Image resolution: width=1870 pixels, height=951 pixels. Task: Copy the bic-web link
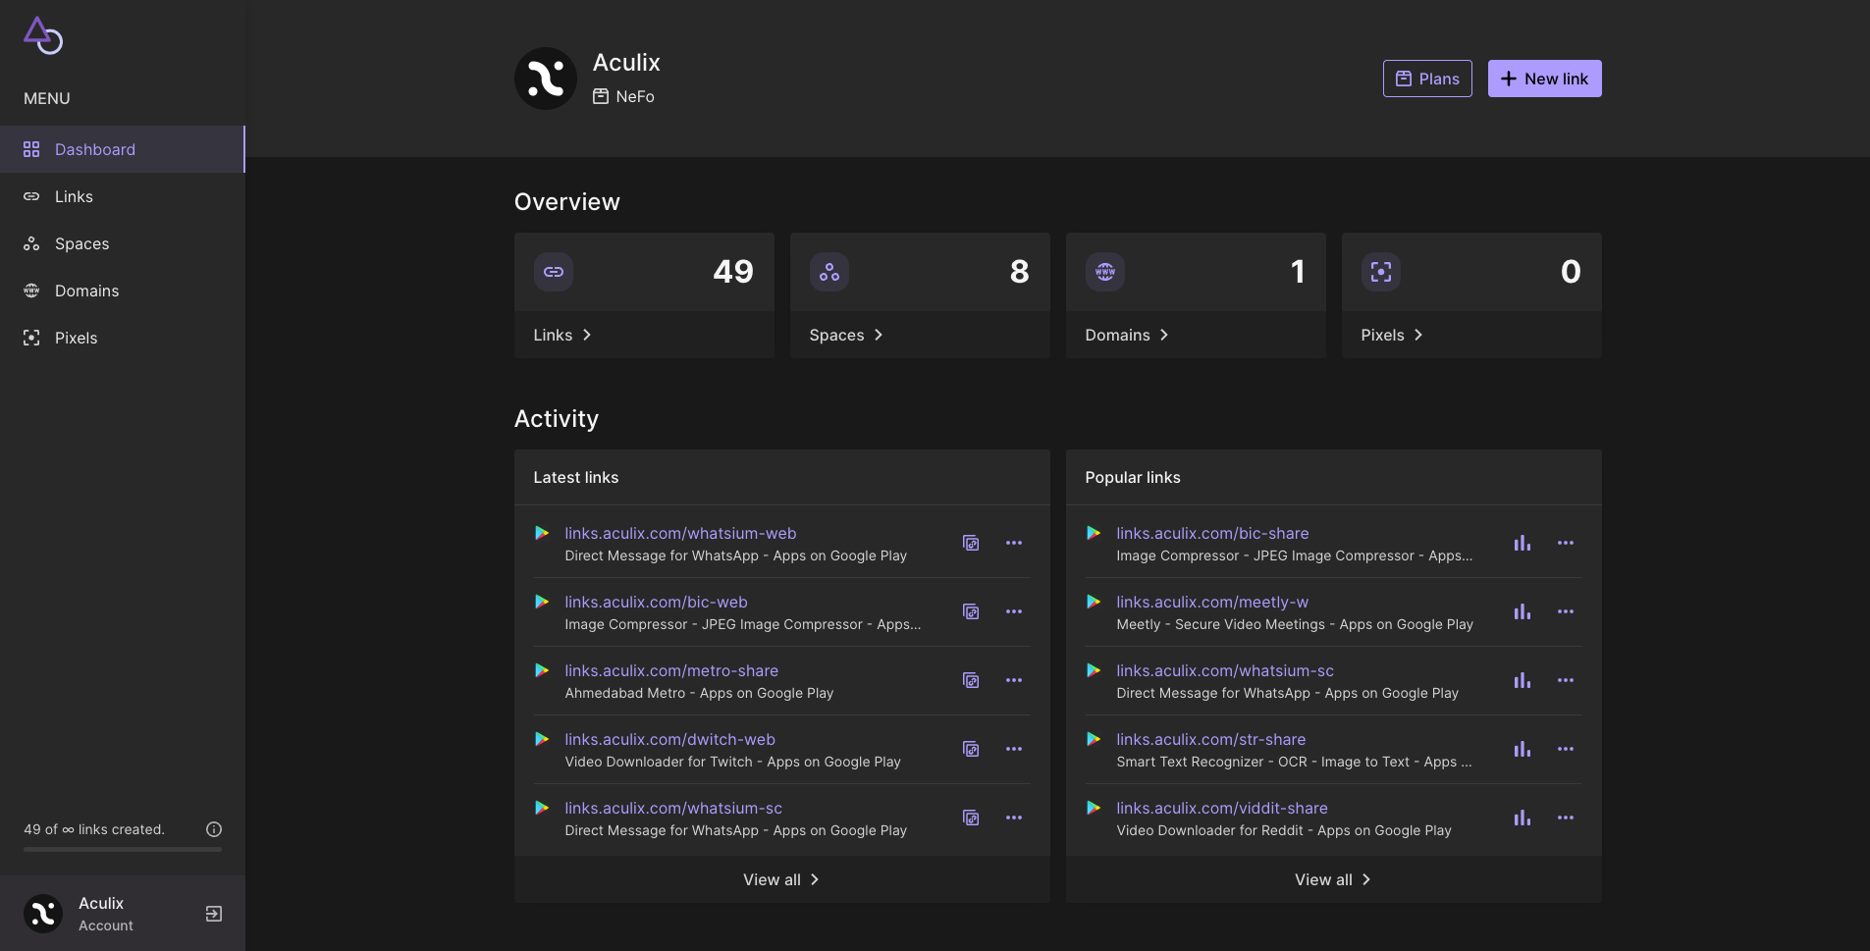coord(971,611)
